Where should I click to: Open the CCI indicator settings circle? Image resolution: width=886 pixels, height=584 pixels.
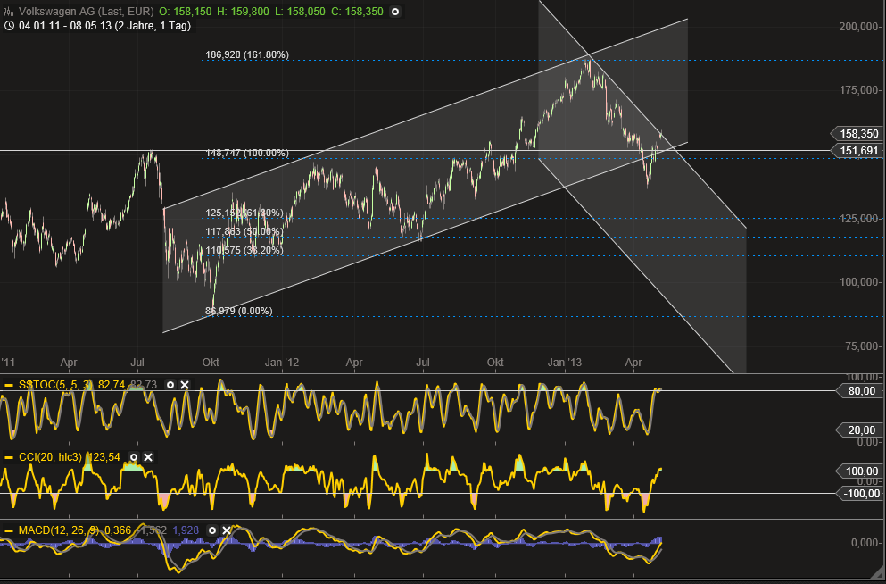click(133, 457)
